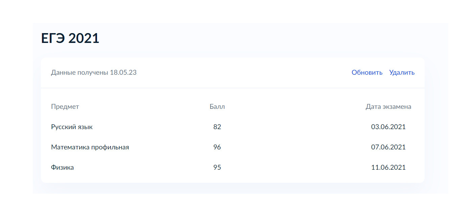Click the exam date 03.06.2021
Viewport: 453px width, 217px height.
[x=388, y=127]
